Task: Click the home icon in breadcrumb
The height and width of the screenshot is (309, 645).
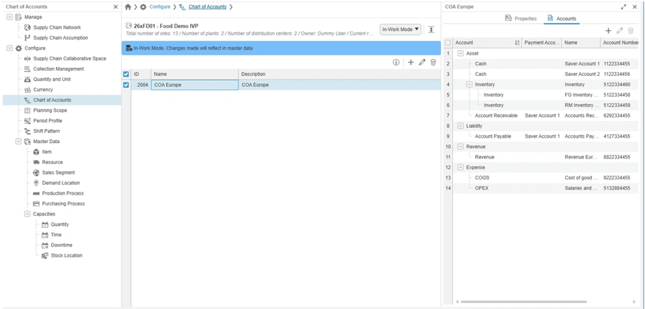Action: tap(128, 7)
